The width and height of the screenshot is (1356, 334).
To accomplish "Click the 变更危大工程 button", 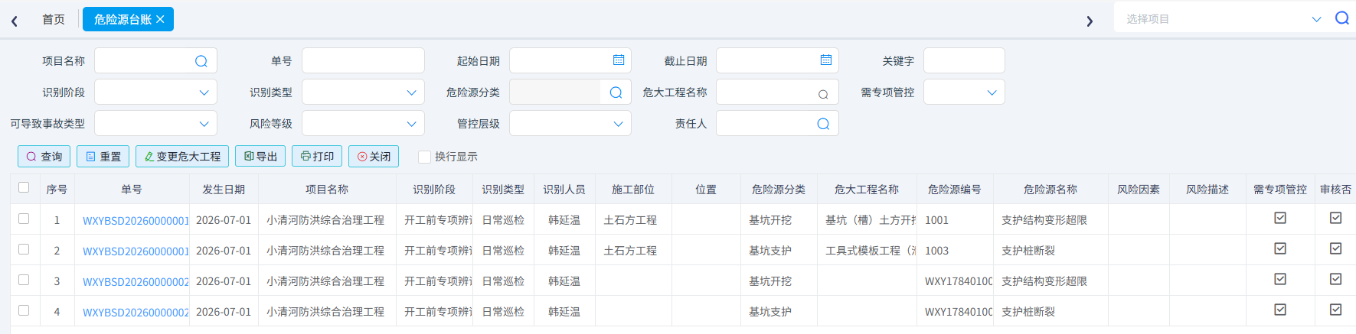I will coord(182,156).
